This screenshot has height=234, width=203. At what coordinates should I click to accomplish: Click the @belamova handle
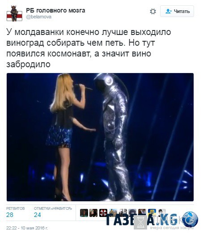(39, 17)
